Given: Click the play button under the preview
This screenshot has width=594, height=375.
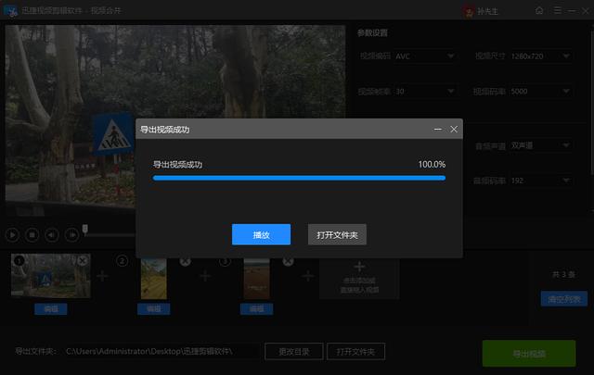Looking at the screenshot, I should click(x=12, y=235).
